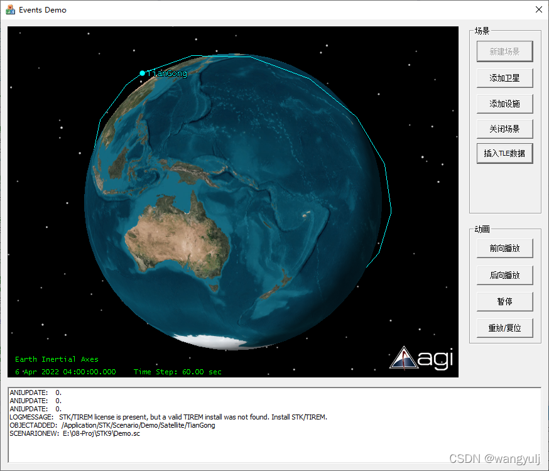The height and width of the screenshot is (471, 549).
Task: Click the 动画 group label
Action: click(482, 229)
